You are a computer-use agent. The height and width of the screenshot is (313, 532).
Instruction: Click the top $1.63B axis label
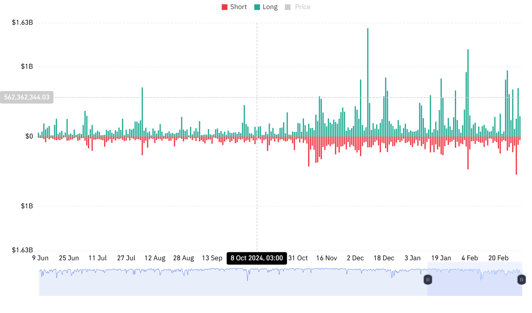[22, 23]
